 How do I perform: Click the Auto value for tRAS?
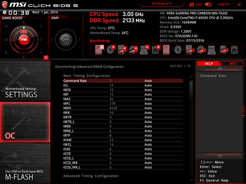tap(148, 99)
